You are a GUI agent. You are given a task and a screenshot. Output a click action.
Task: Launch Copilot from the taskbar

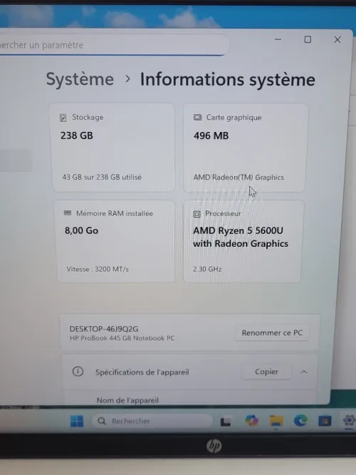[x=251, y=421]
